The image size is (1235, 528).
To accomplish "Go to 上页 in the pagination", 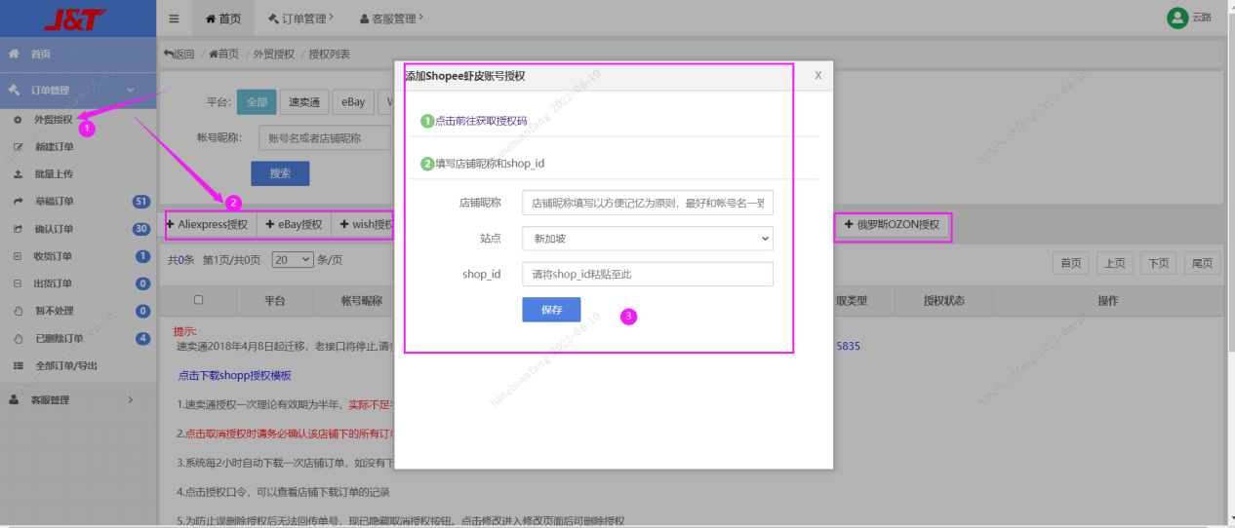I will [1115, 263].
